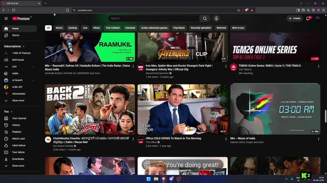Open Your videos in sidebar
This screenshot has height=183, width=327.
coord(19,152)
